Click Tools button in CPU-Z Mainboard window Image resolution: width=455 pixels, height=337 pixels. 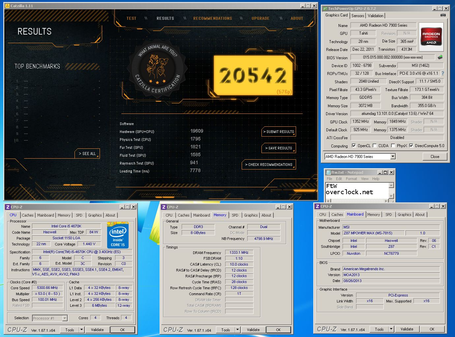(x=379, y=329)
